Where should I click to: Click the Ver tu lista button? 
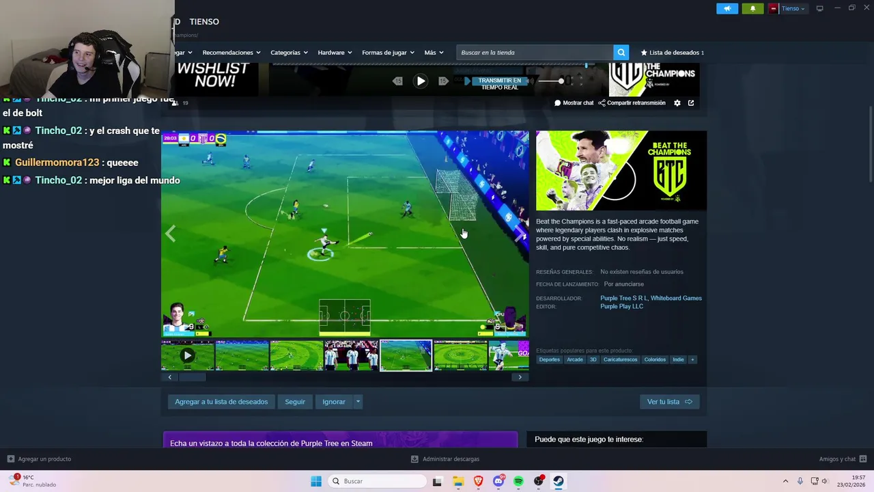[x=669, y=402]
